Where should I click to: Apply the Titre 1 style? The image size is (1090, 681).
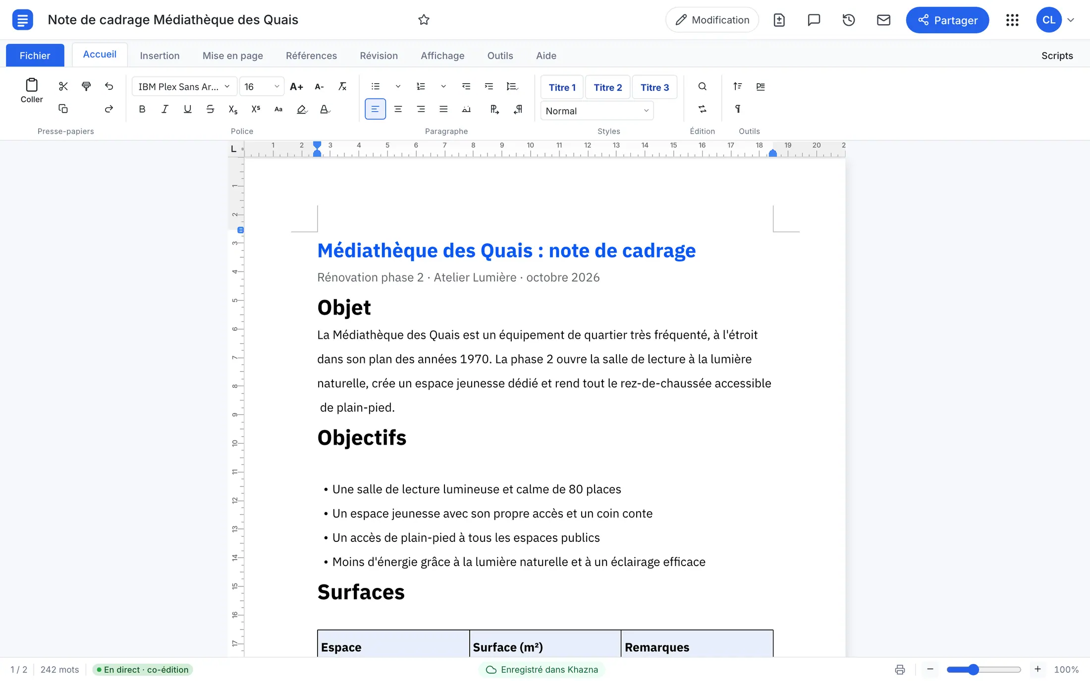pyautogui.click(x=562, y=88)
